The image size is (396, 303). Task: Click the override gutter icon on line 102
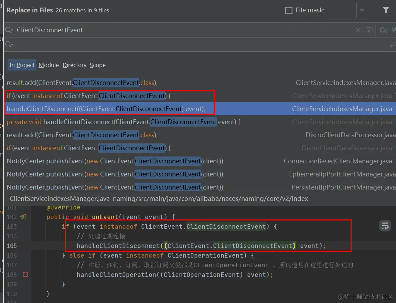[23, 217]
